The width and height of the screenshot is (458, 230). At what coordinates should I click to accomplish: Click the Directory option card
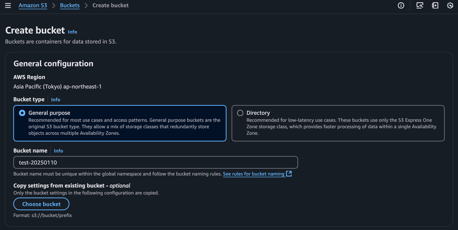pyautogui.click(x=338, y=123)
